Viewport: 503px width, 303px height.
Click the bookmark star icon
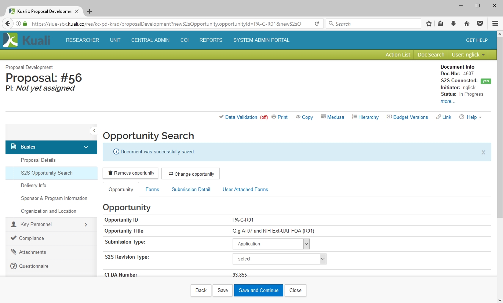pos(429,23)
